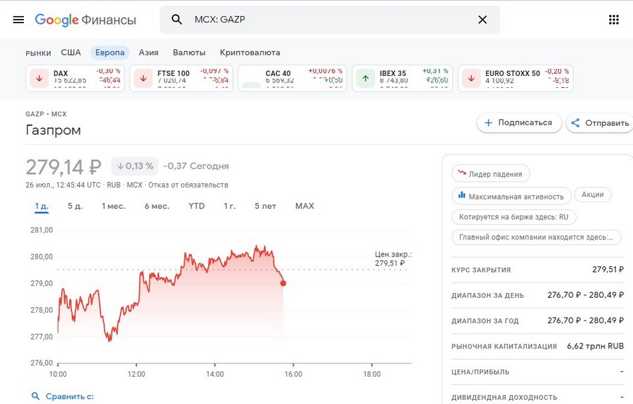Select the YTD chart range

197,206
